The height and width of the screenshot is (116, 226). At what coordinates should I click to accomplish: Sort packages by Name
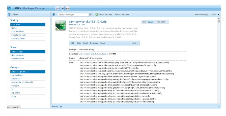click(28, 28)
